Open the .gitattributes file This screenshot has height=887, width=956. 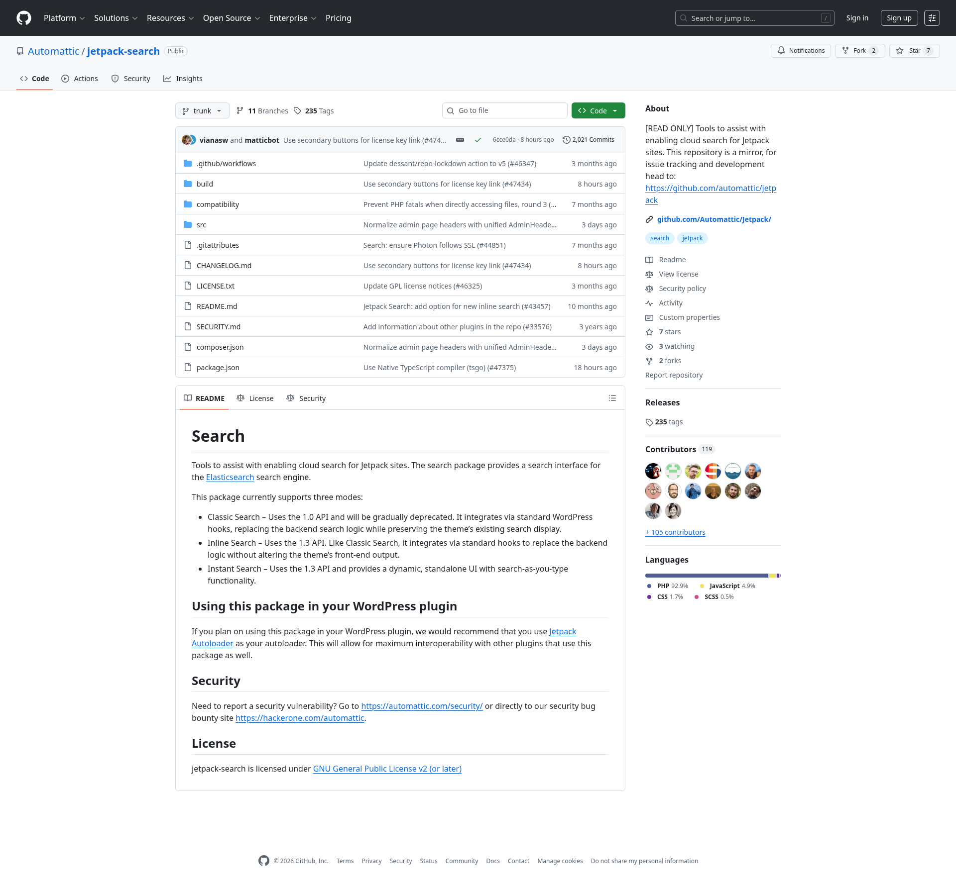(218, 245)
